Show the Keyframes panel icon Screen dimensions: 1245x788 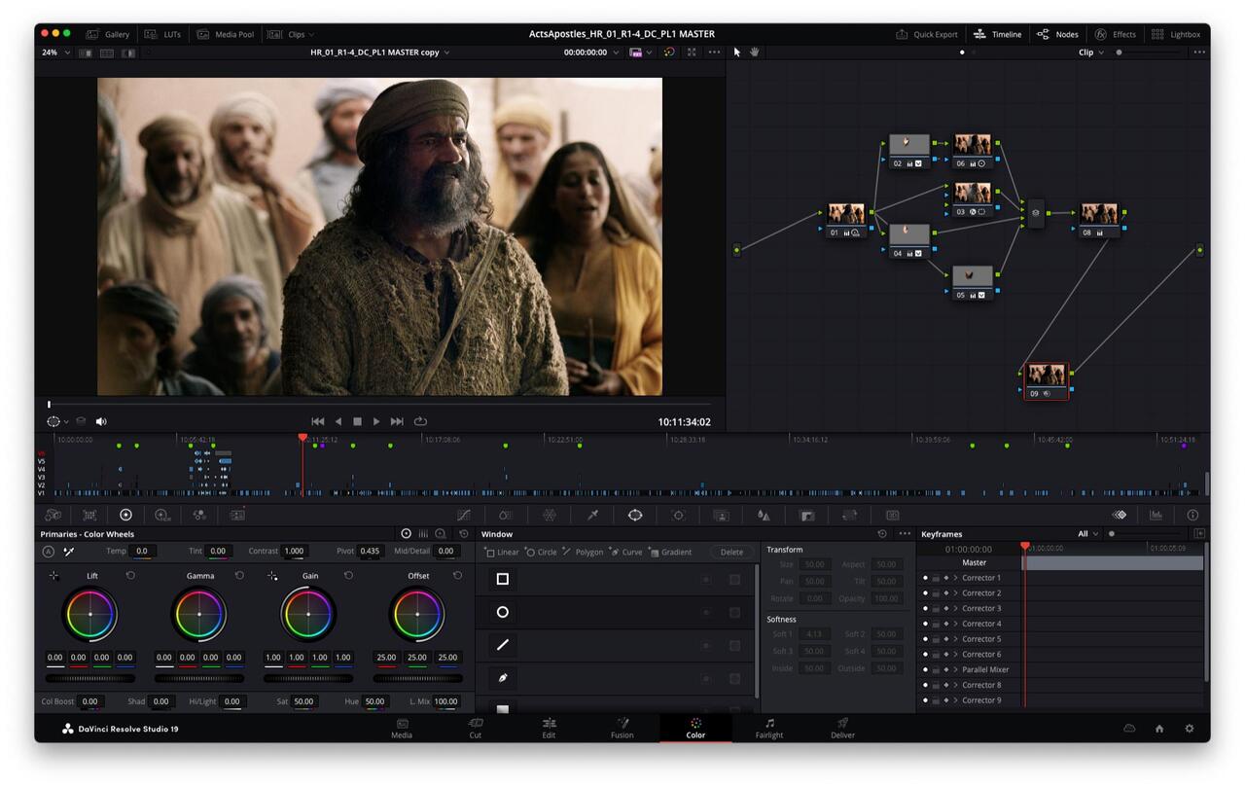tap(1120, 515)
